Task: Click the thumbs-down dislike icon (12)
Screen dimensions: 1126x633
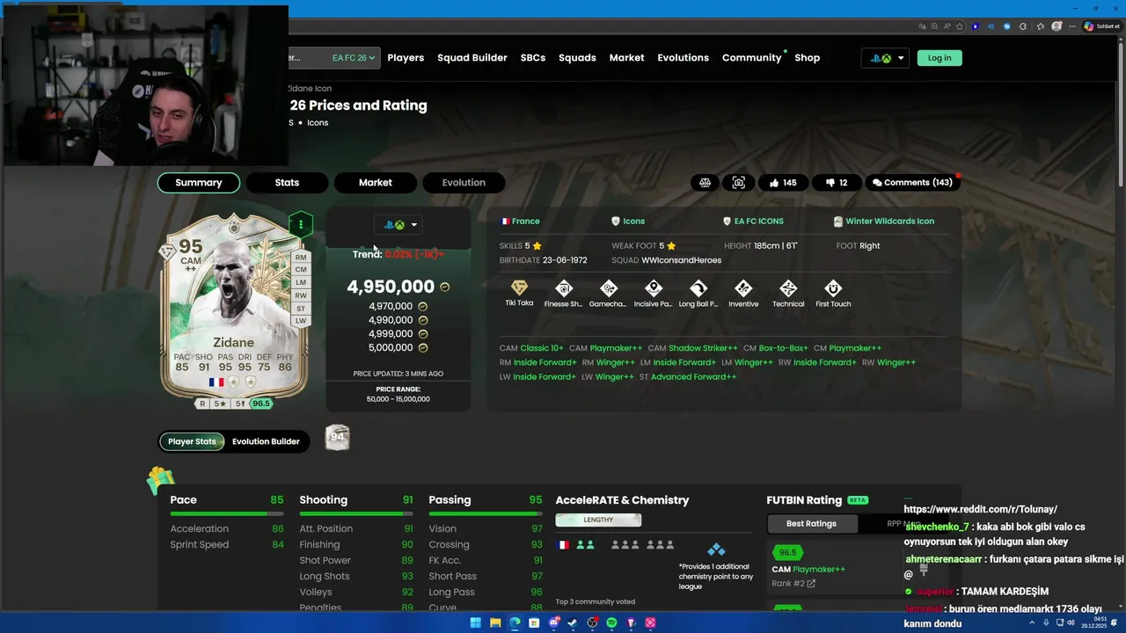Action: coord(830,183)
